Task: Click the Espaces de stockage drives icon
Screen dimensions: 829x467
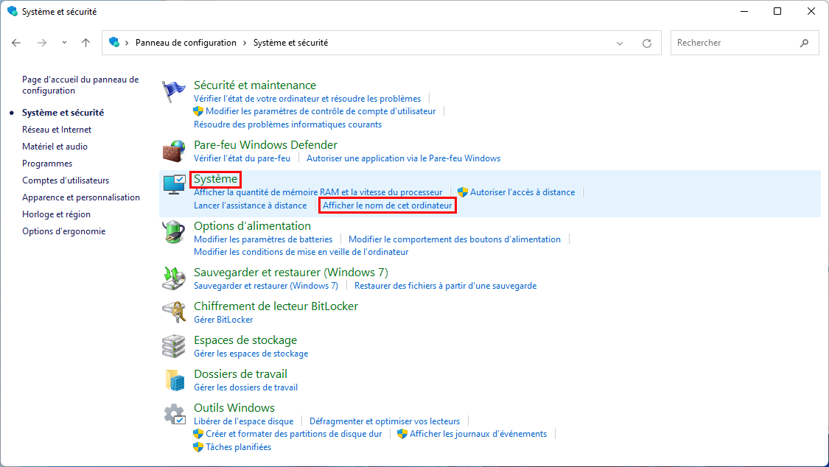Action: 173,346
